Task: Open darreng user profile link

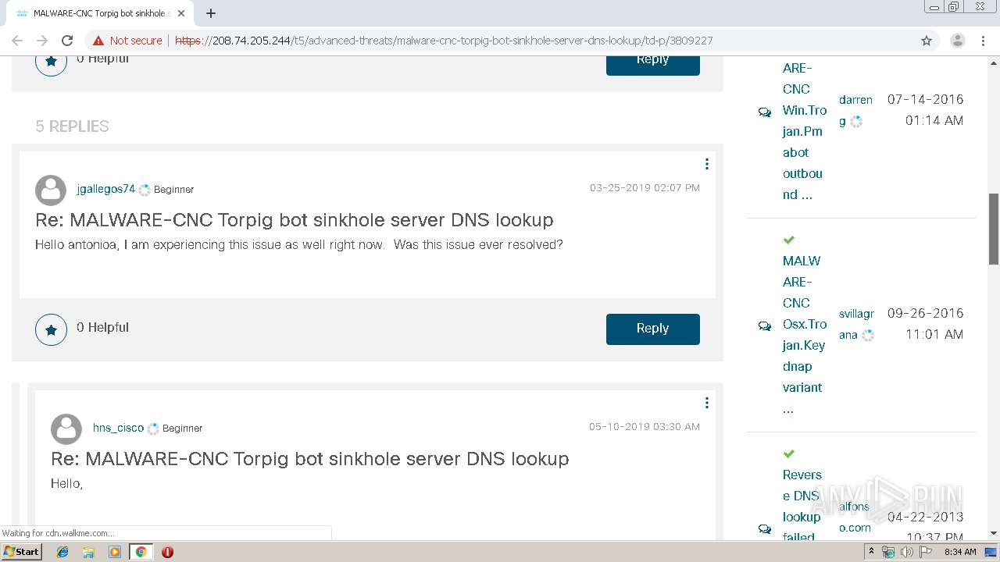Action: pyautogui.click(x=855, y=110)
